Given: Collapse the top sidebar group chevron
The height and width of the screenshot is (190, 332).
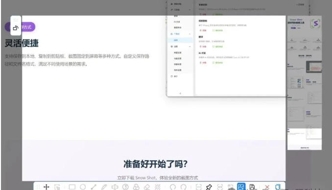Looking at the screenshot, I should coord(190,10).
